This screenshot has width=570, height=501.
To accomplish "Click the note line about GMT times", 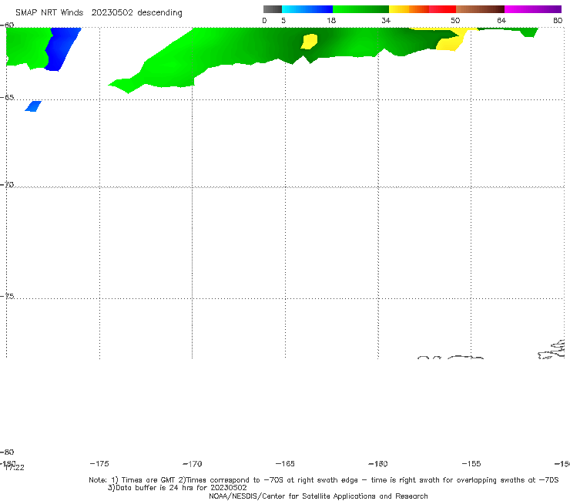I will pyautogui.click(x=324, y=480).
